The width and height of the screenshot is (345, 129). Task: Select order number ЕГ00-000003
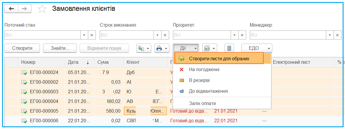click(44, 92)
